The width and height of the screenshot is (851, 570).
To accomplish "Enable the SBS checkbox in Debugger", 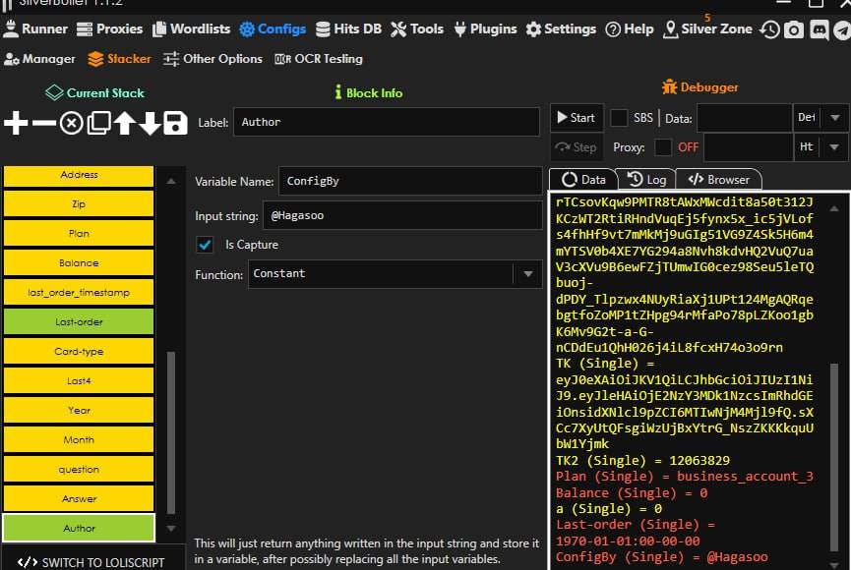I will click(619, 118).
